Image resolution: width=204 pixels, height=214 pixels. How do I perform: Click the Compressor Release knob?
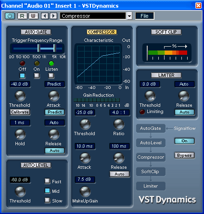click(119, 158)
